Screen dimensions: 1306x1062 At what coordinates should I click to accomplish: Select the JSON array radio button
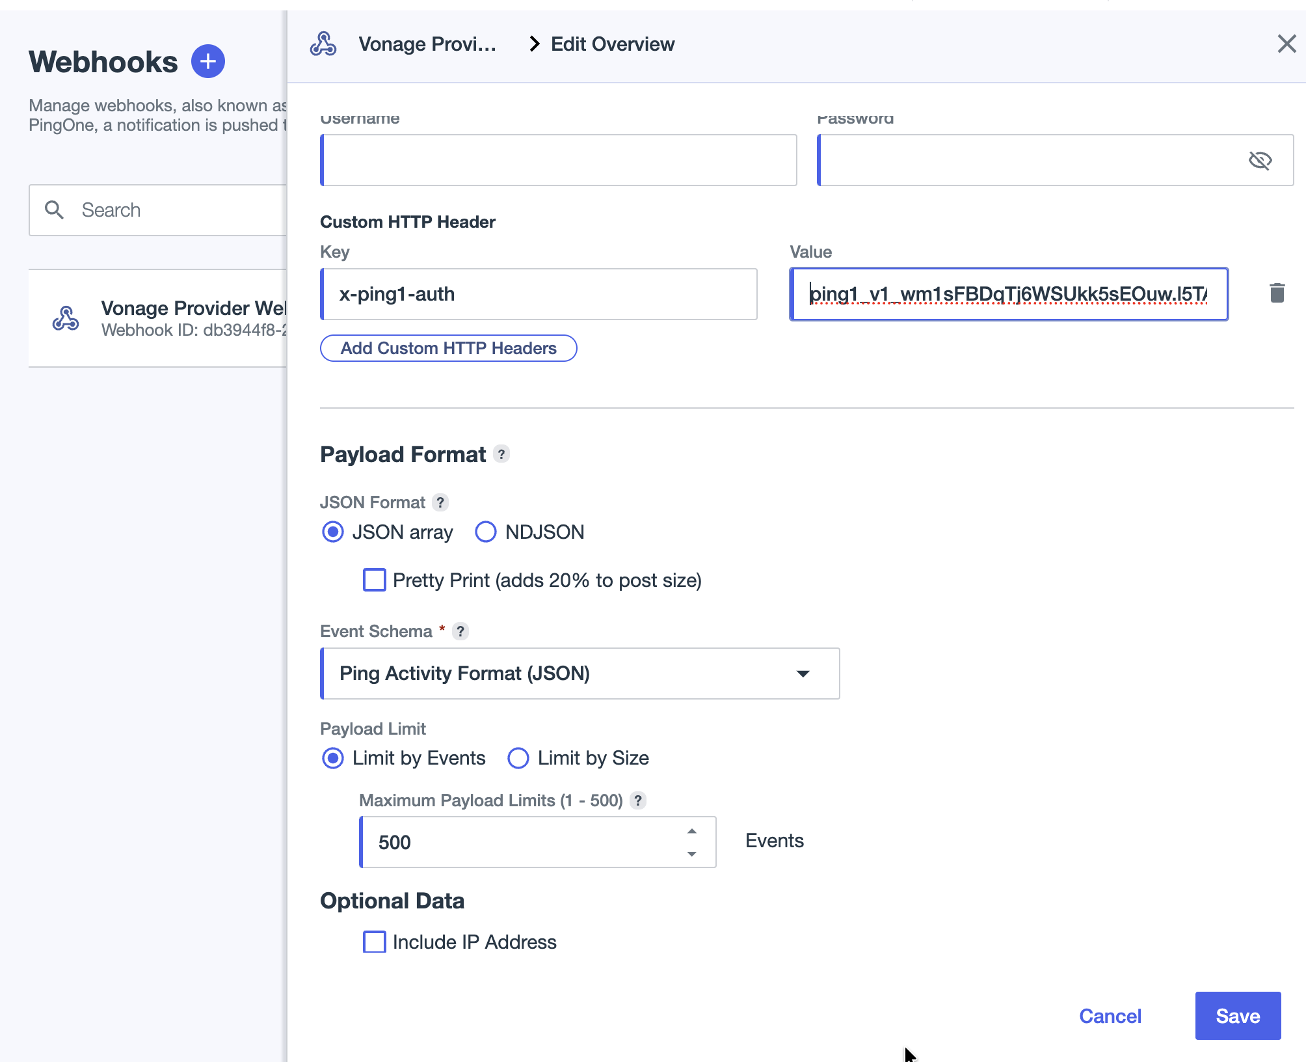tap(333, 532)
